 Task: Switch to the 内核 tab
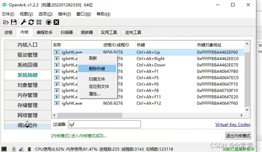pos(24,32)
